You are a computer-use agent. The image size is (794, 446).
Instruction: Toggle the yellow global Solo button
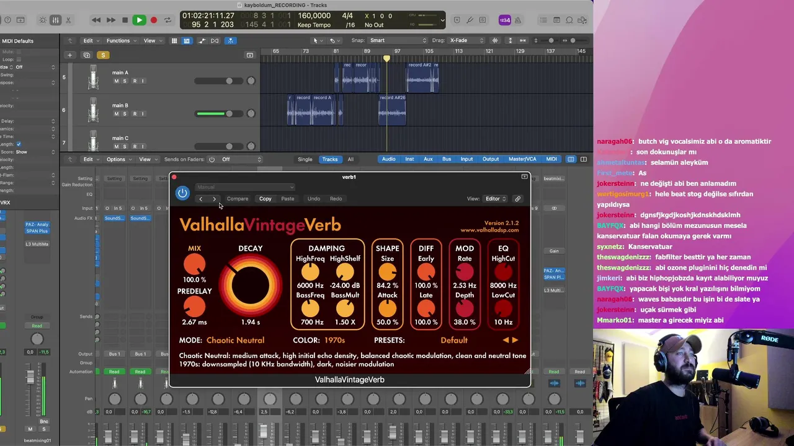click(103, 55)
